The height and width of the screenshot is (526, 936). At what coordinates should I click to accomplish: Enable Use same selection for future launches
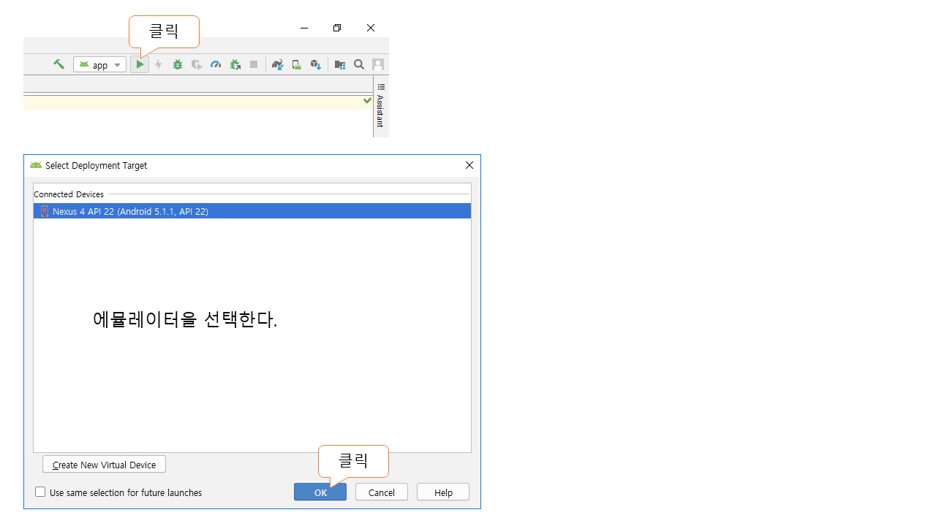(x=41, y=492)
